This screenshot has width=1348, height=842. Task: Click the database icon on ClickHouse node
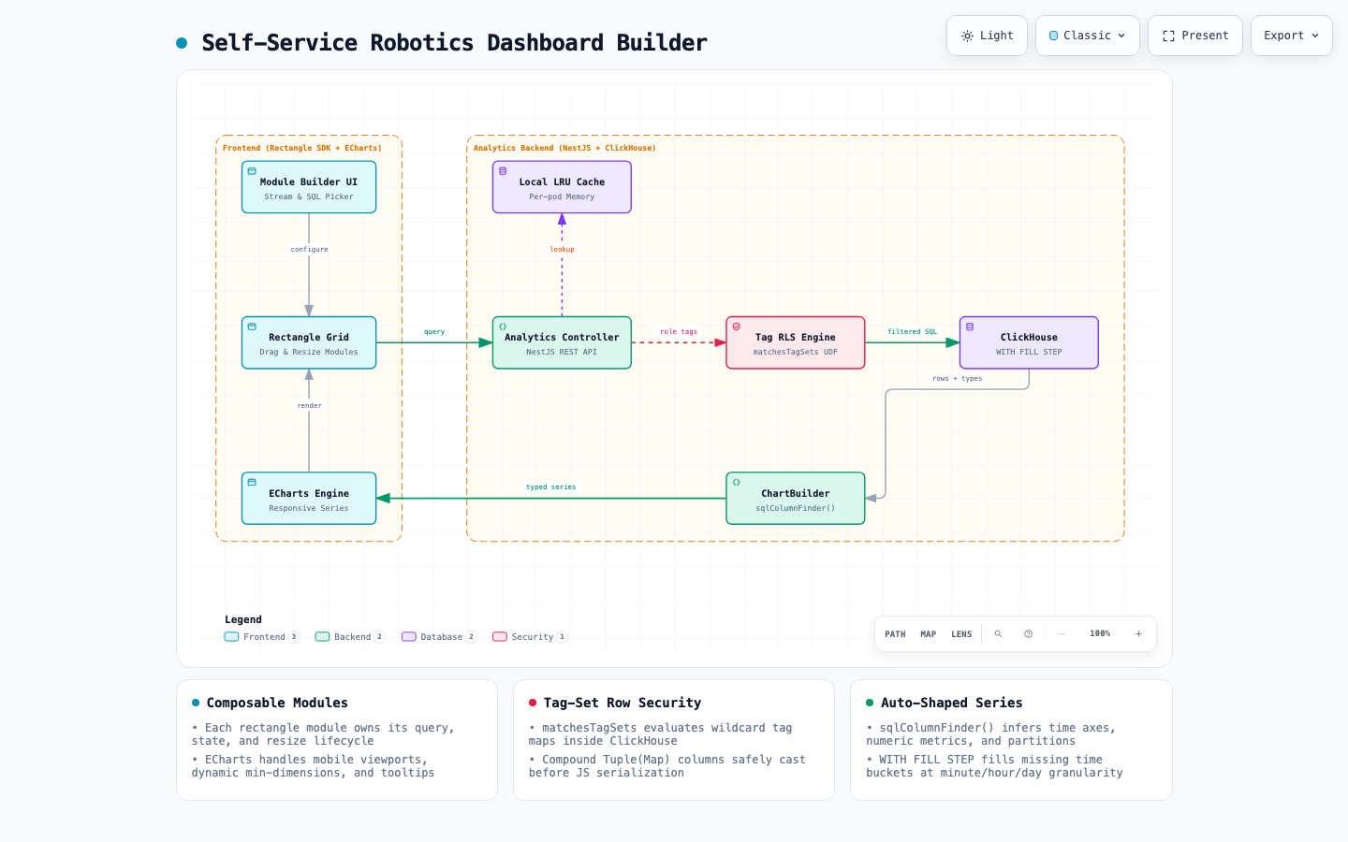pyautogui.click(x=970, y=327)
